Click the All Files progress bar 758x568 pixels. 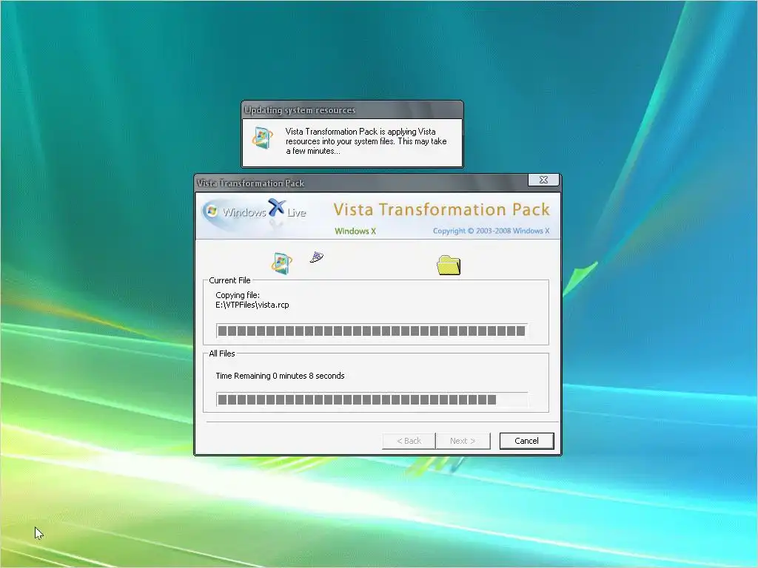372,399
